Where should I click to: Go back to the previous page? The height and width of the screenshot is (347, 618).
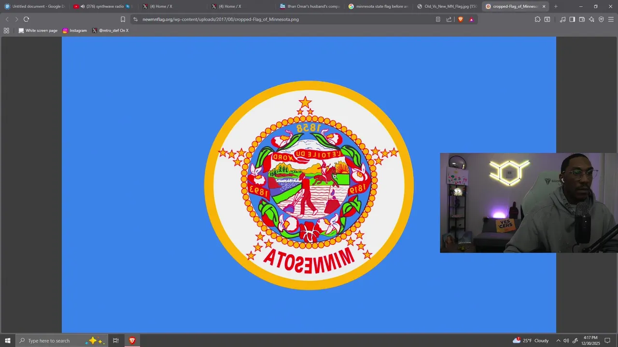coord(7,19)
